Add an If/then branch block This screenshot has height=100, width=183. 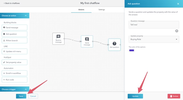15,40
